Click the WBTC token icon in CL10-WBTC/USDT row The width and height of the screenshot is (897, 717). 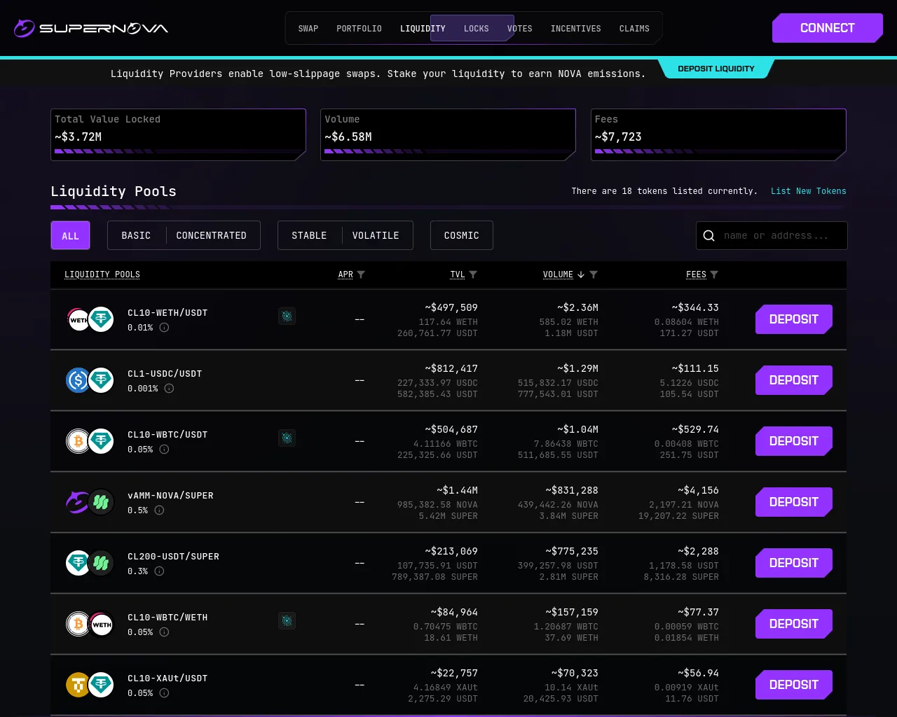[x=78, y=441]
